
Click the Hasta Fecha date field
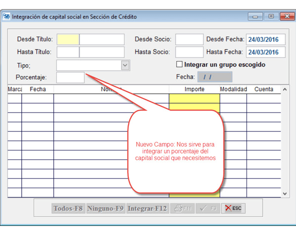pos(263,52)
